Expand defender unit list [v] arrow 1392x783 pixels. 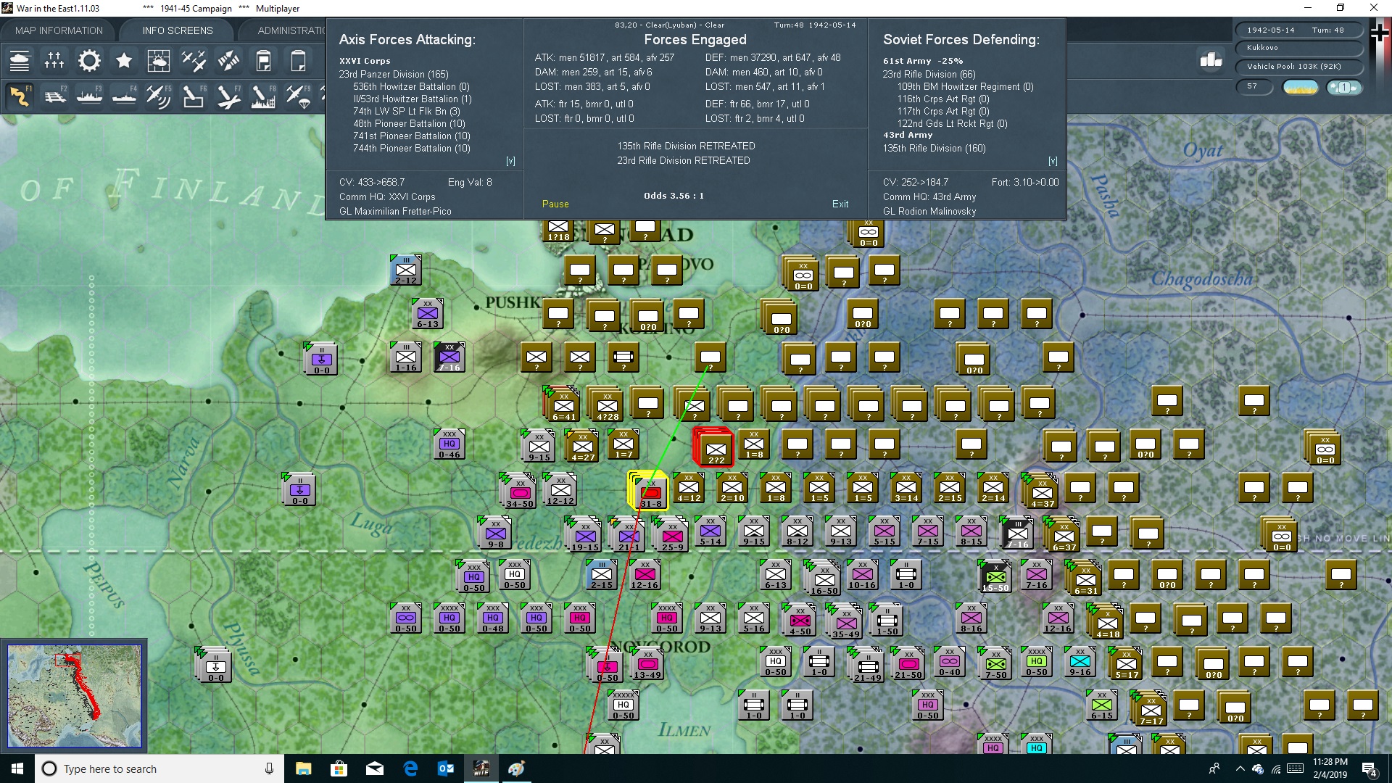click(1053, 161)
